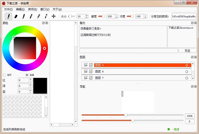Close the 导航 navigator panel
This screenshot has width=199, height=134.
tap(195, 87)
